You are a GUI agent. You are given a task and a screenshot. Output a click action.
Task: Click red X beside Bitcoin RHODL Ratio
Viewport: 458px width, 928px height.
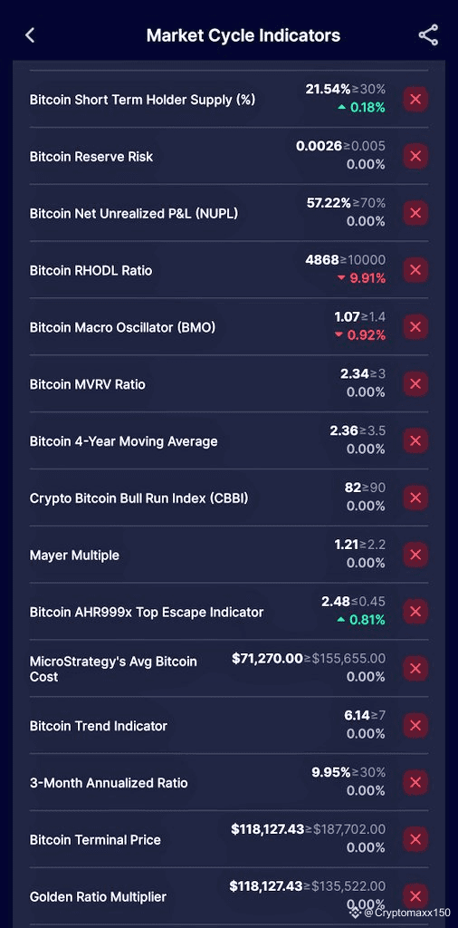point(415,270)
